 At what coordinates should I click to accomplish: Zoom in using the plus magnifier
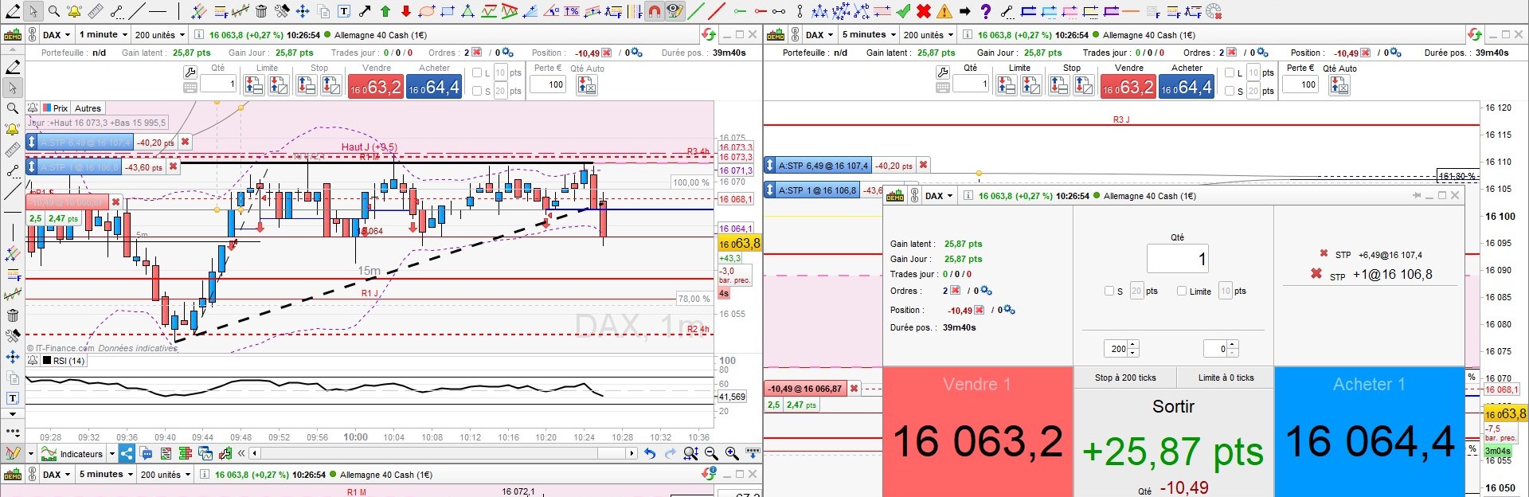pyautogui.click(x=732, y=453)
